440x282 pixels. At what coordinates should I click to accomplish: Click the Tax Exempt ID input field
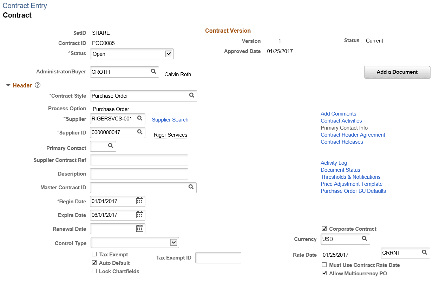tap(218, 257)
